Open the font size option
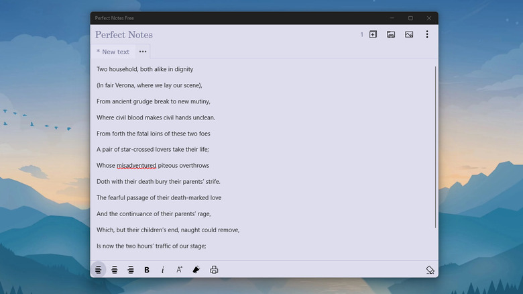 [x=180, y=270]
